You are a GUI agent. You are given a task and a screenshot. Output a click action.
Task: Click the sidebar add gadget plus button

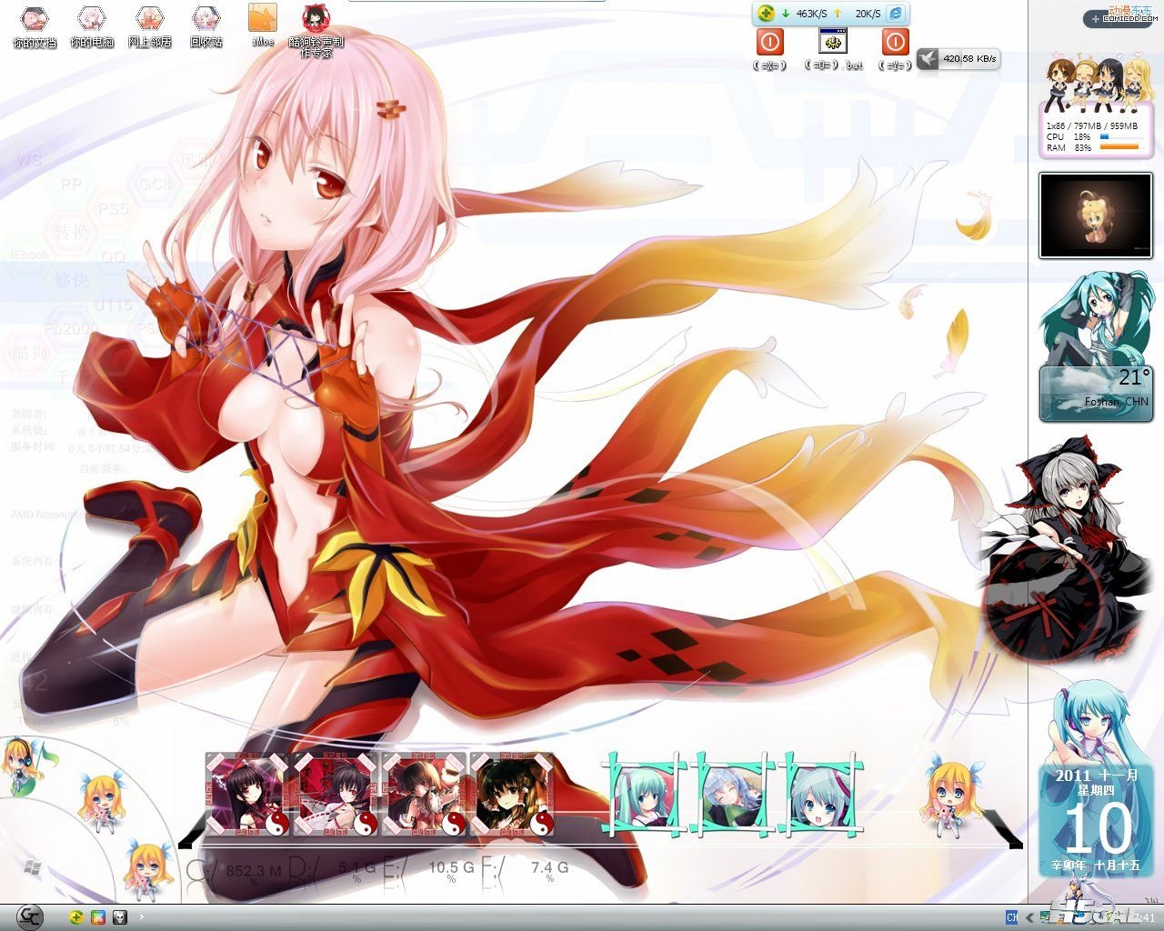click(x=1095, y=19)
